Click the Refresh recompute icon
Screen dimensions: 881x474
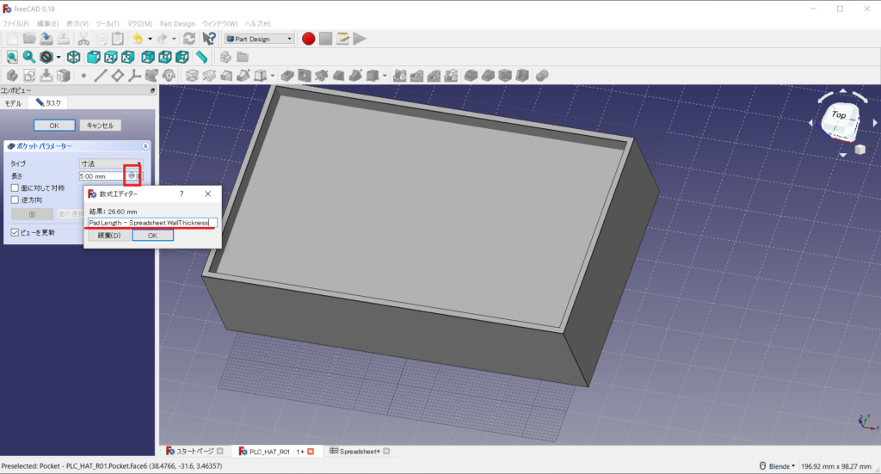tap(189, 38)
